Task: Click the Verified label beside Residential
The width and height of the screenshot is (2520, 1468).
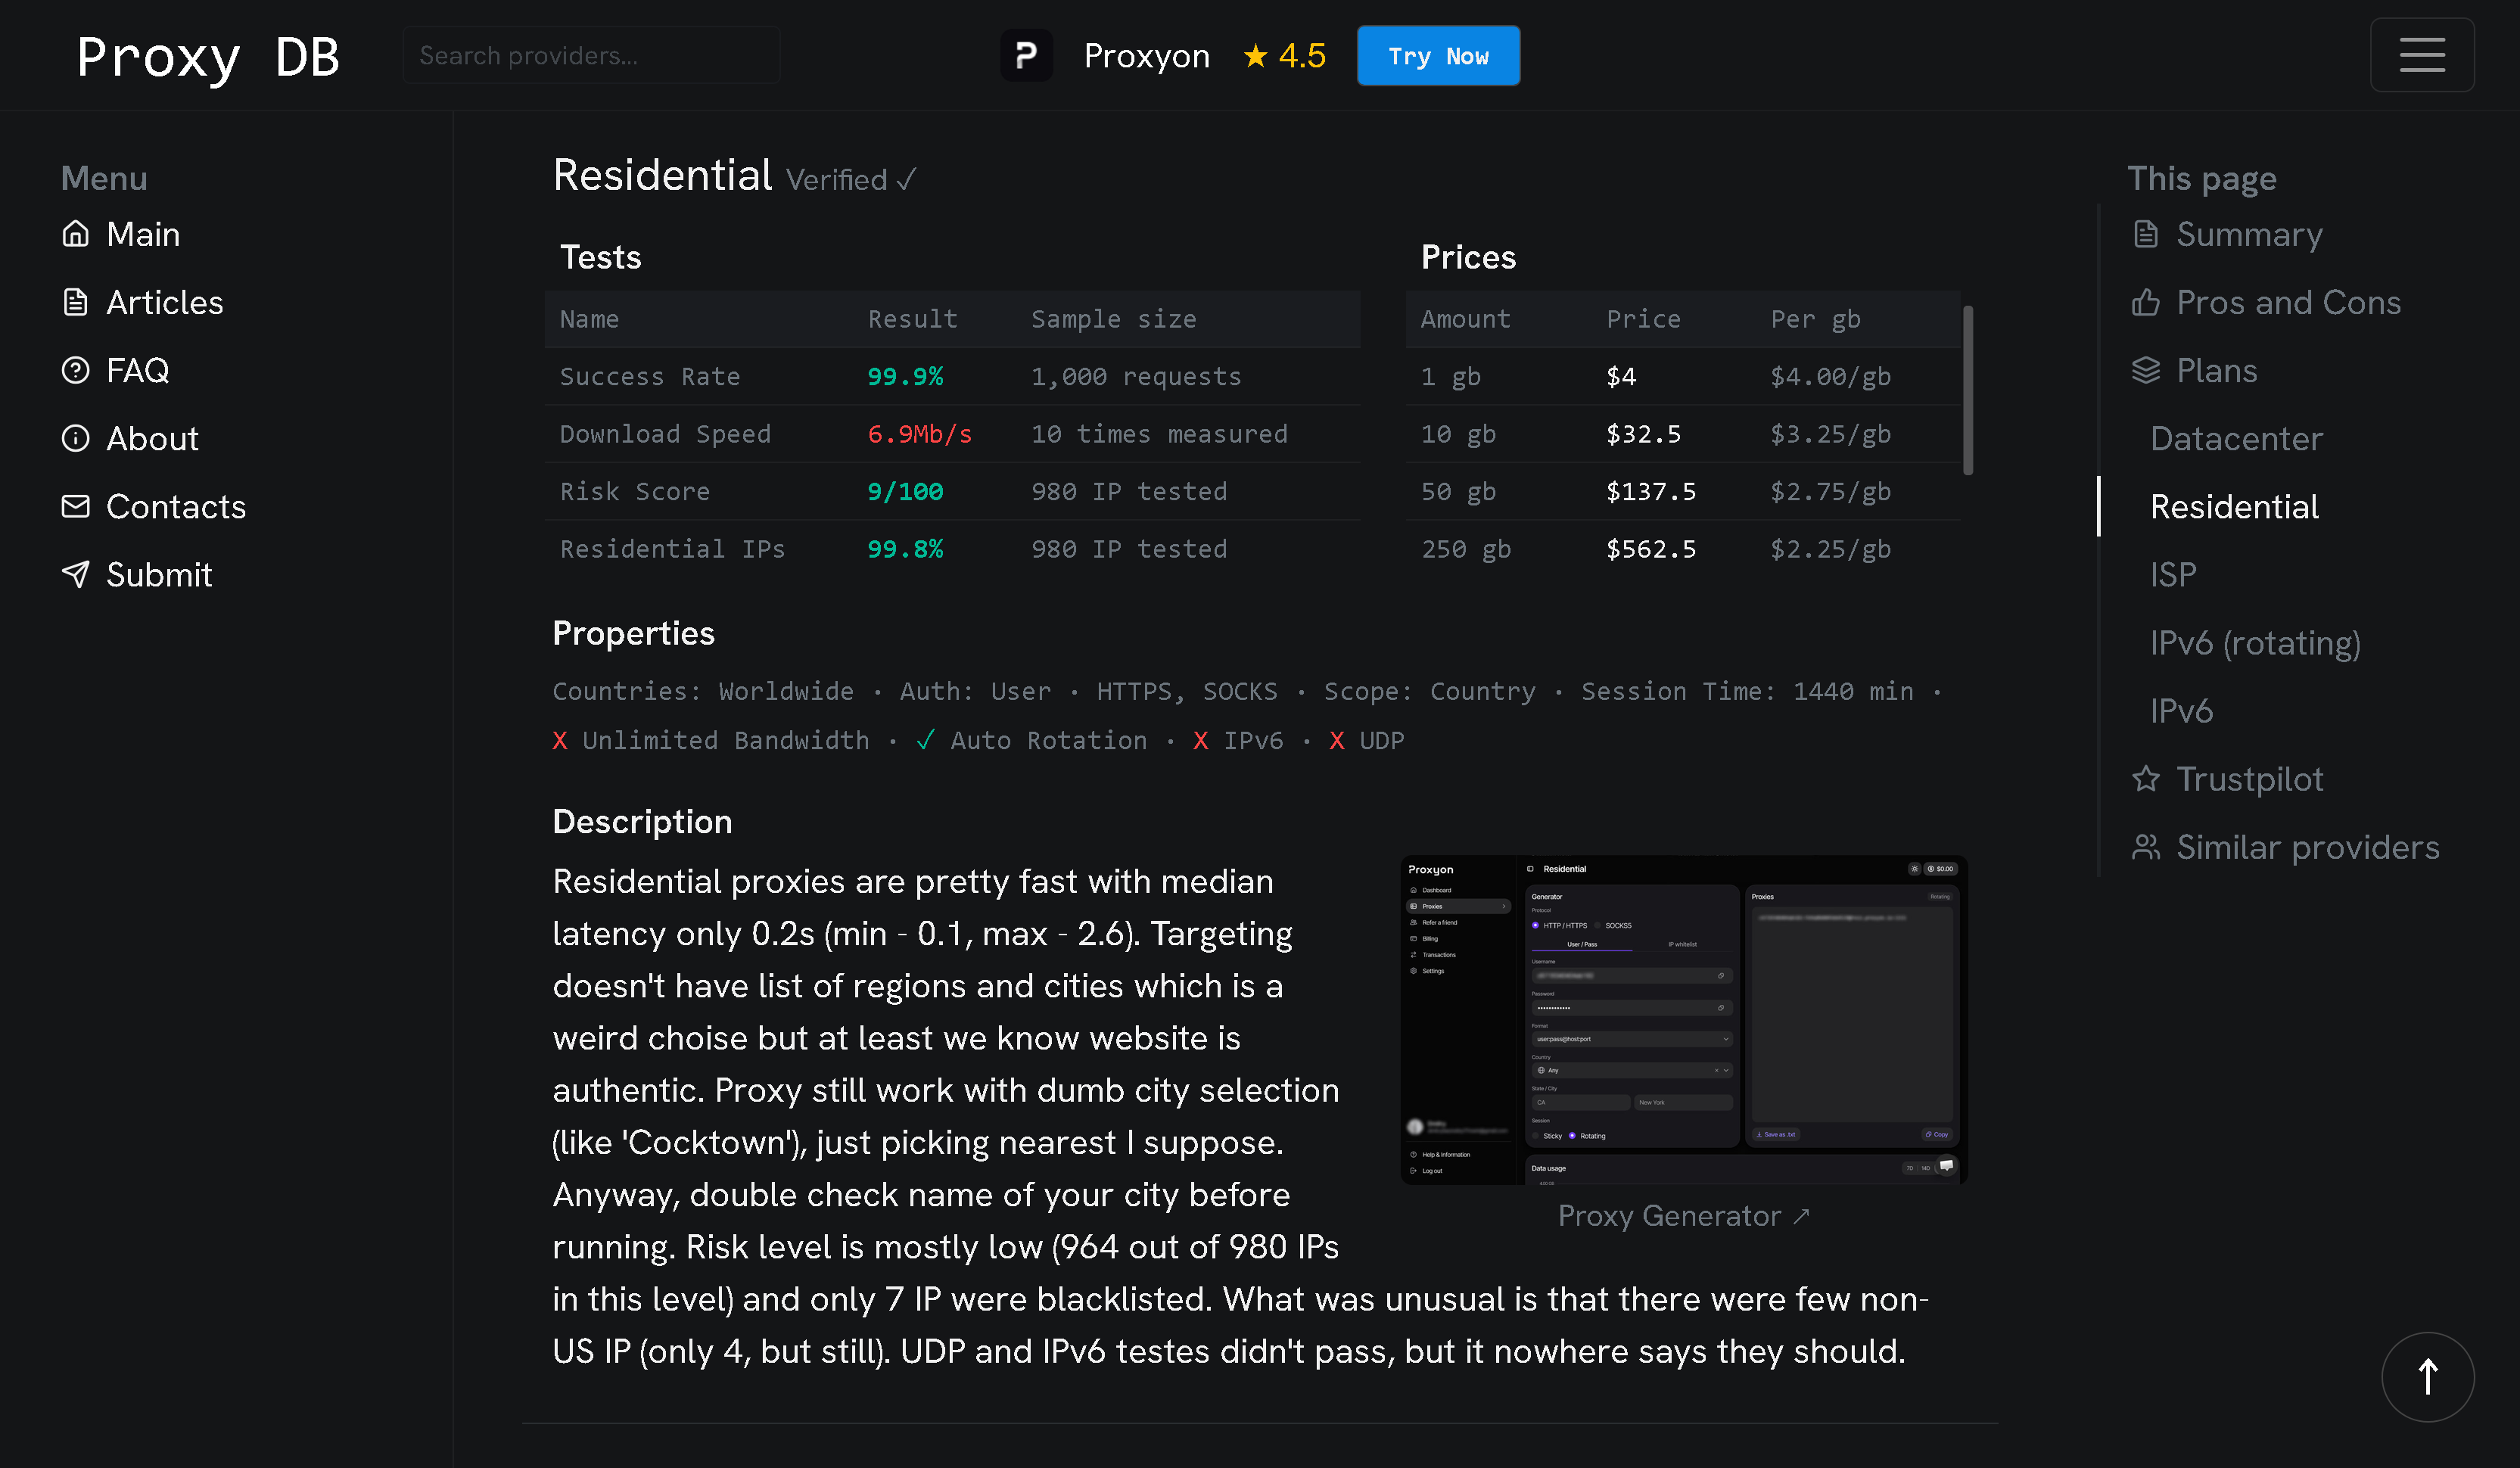Action: (x=851, y=180)
